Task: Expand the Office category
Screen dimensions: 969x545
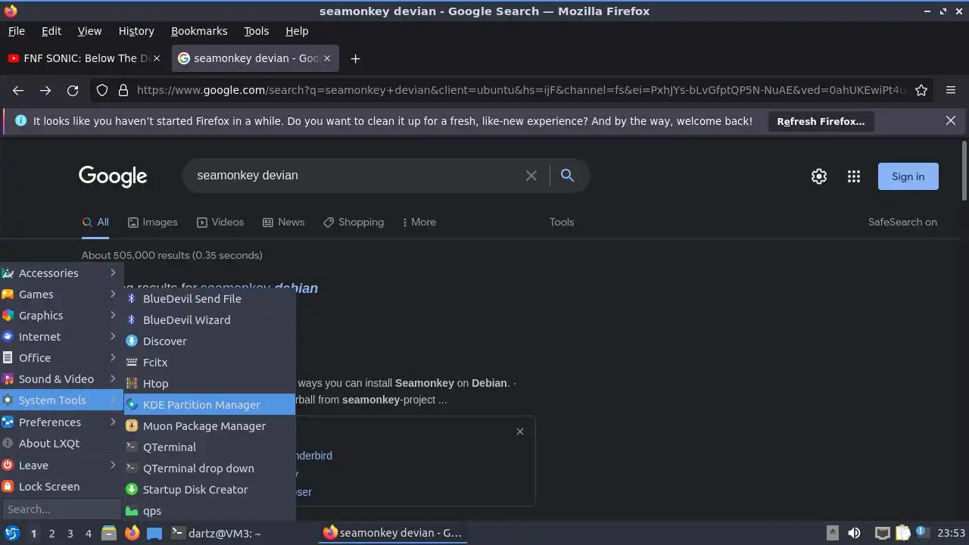Action: click(61, 358)
